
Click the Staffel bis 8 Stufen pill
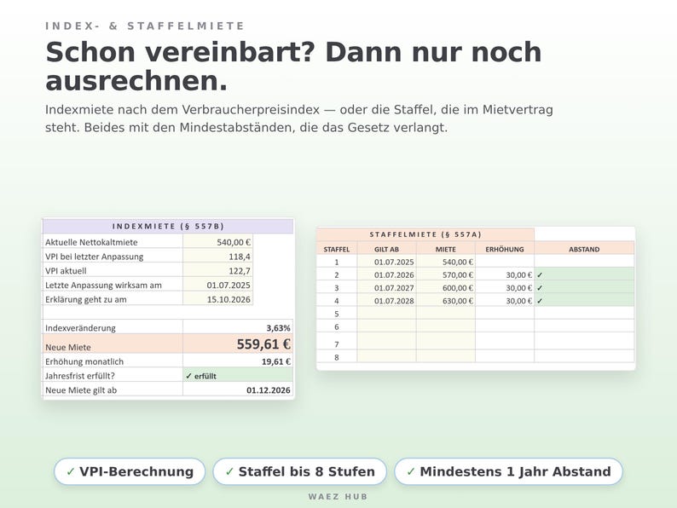pyautogui.click(x=299, y=471)
